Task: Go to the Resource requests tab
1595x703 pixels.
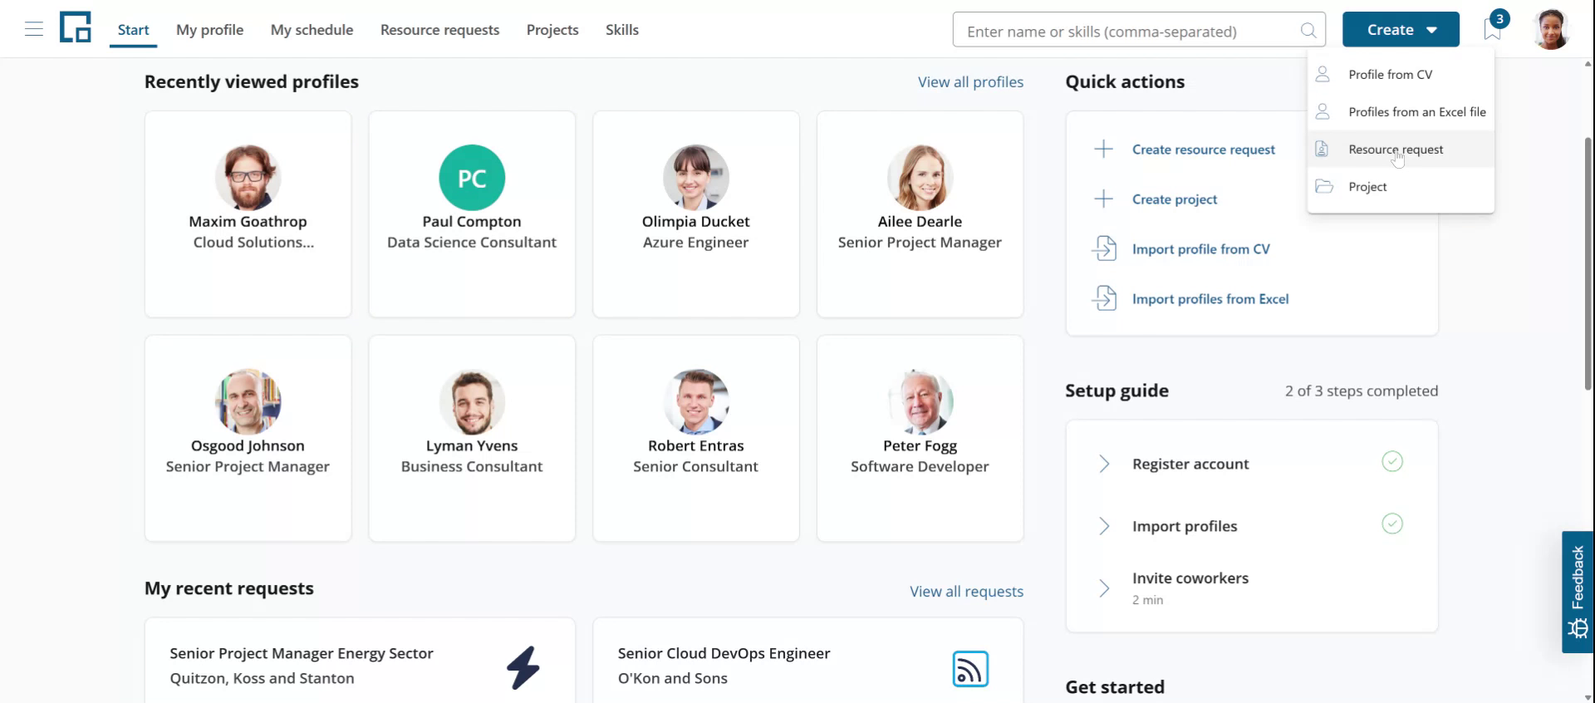Action: pos(439,30)
